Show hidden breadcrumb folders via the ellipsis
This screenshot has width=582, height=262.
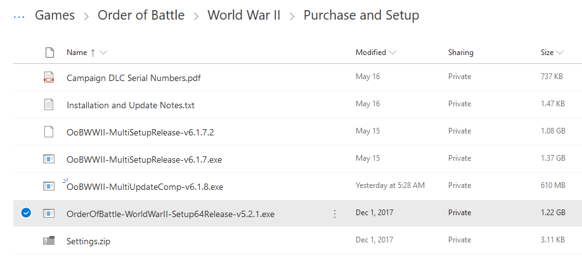19,15
